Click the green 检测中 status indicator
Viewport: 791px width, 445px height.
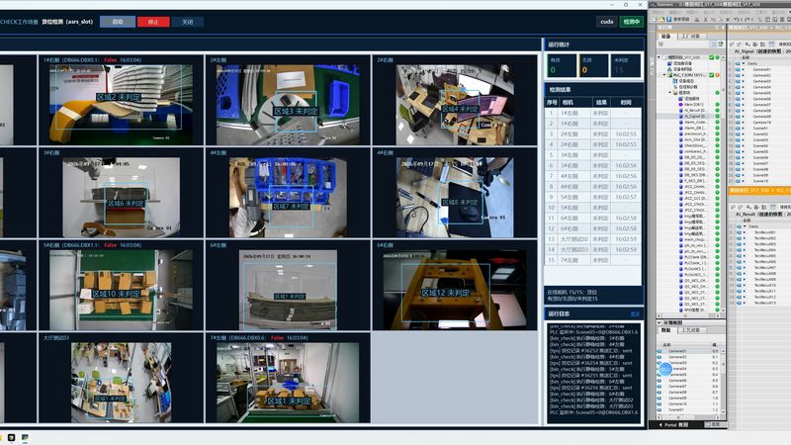632,21
